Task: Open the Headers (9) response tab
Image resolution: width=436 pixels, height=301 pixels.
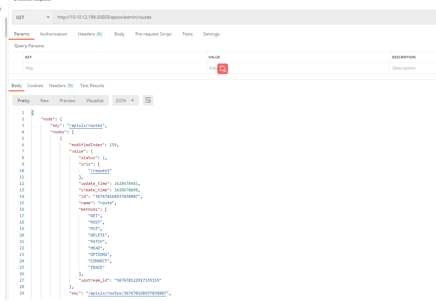Action: [x=61, y=85]
